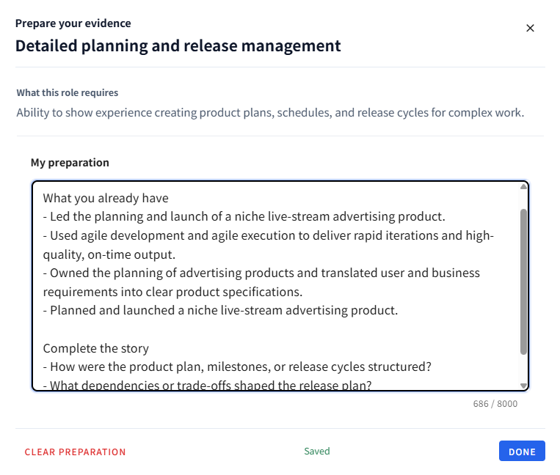Image resolution: width=560 pixels, height=475 pixels.
Task: Click the 'Complete the story' line
Action: pos(95,348)
